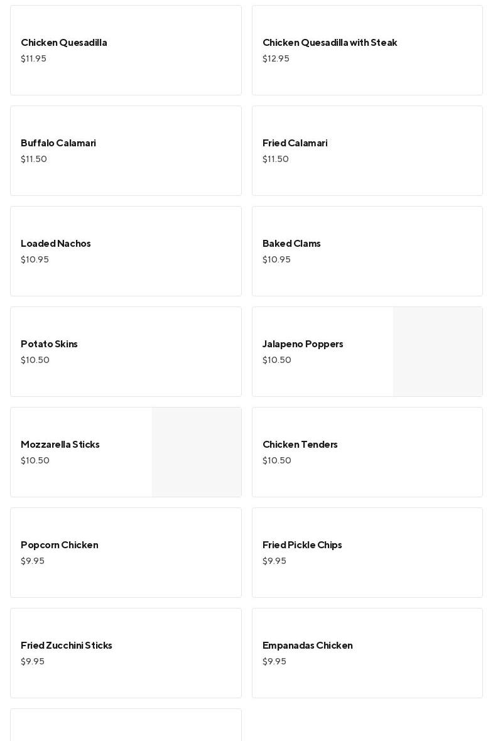The height and width of the screenshot is (741, 493).
Task: Select the Chicken Tenders card
Action: tap(367, 452)
